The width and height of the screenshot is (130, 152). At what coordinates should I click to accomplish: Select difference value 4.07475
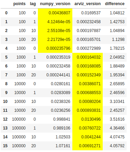(x=115, y=137)
